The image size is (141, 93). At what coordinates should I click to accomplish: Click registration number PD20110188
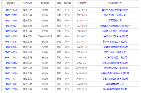coord(11,20)
